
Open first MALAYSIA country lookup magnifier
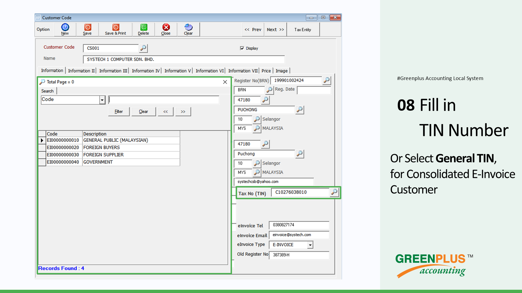(257, 128)
